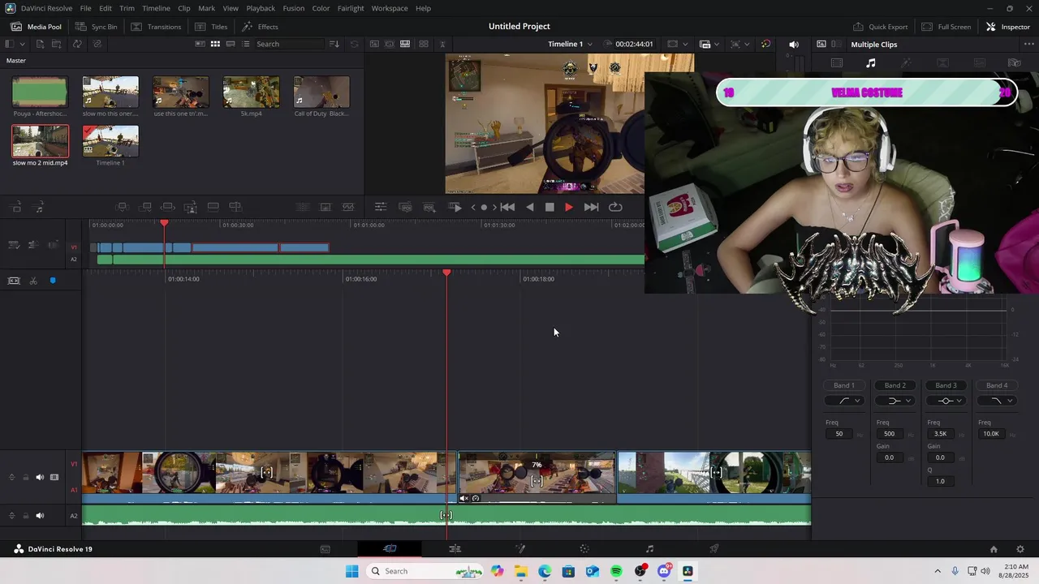Open the media pool sort order menu

(334, 44)
